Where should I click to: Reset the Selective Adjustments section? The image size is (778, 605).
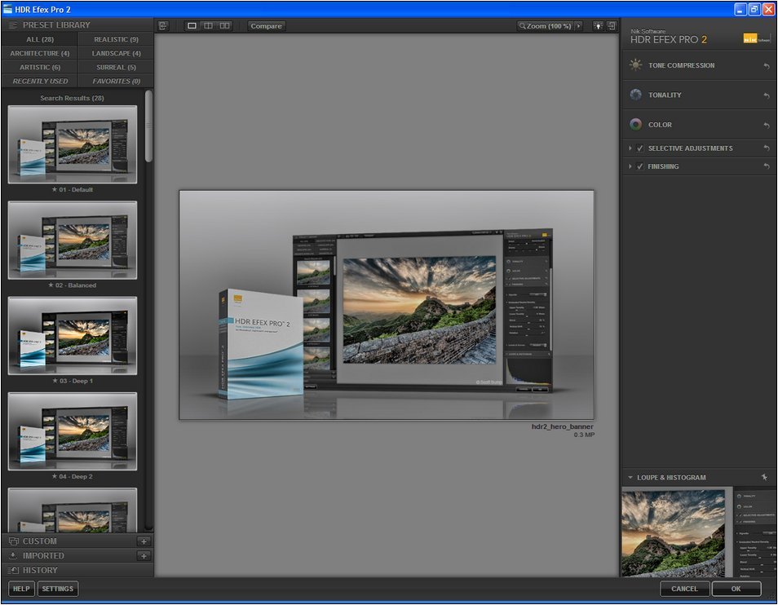pyautogui.click(x=766, y=148)
